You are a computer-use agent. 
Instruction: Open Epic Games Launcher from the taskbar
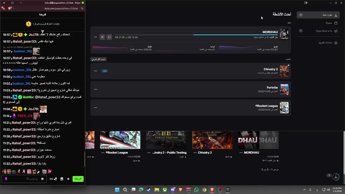pos(228,190)
